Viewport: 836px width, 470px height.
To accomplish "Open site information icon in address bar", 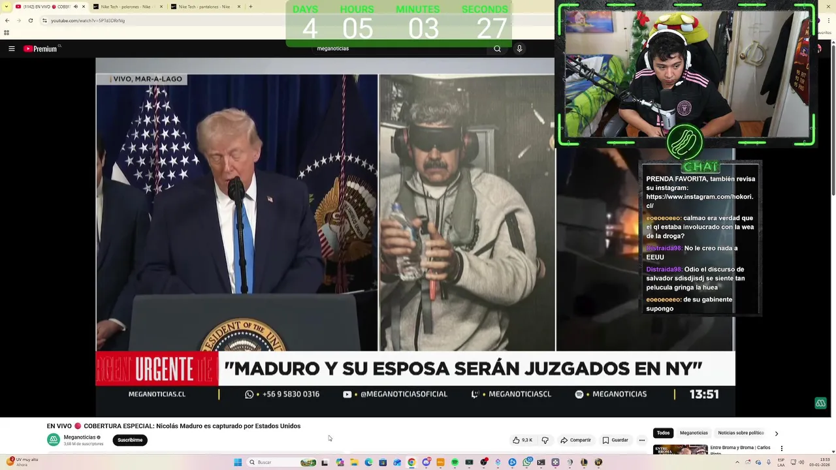I will (44, 20).
